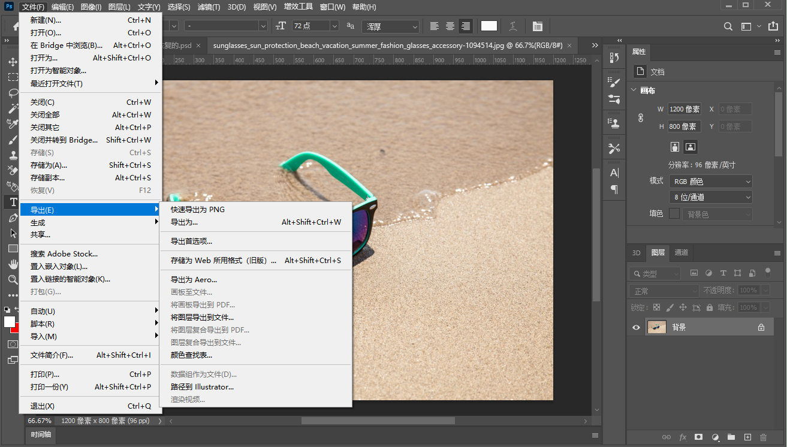Select the Move tool
The width and height of the screenshot is (787, 447).
[x=13, y=62]
